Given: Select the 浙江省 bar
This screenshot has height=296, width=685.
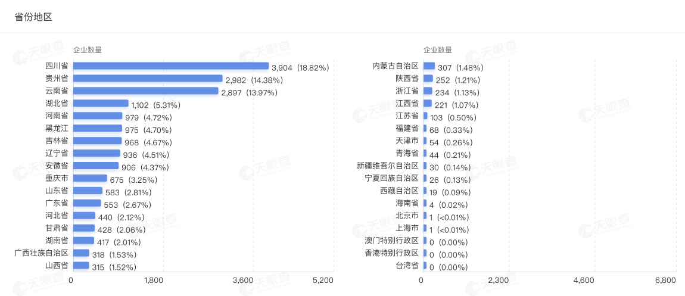Looking at the screenshot, I should [x=428, y=91].
